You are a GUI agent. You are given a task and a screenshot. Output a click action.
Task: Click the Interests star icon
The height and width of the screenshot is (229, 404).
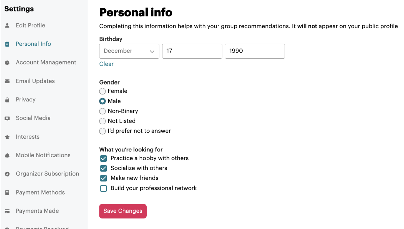[x=7, y=137]
